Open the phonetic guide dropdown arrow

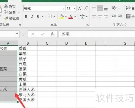87,16
